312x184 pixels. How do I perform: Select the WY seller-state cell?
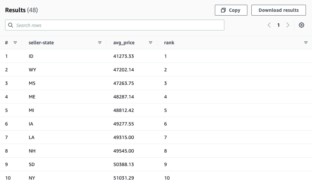tap(32, 70)
